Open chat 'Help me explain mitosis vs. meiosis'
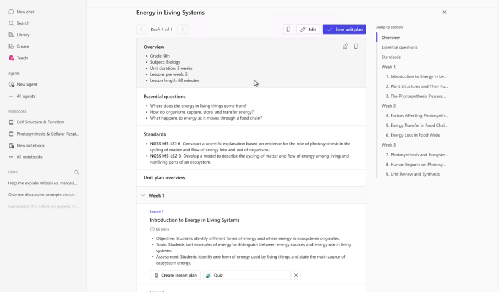The image size is (499, 292). tap(43, 183)
